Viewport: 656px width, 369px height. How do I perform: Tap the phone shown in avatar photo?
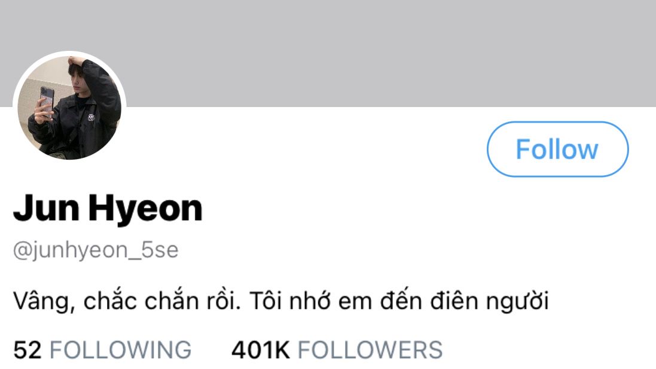coord(47,101)
